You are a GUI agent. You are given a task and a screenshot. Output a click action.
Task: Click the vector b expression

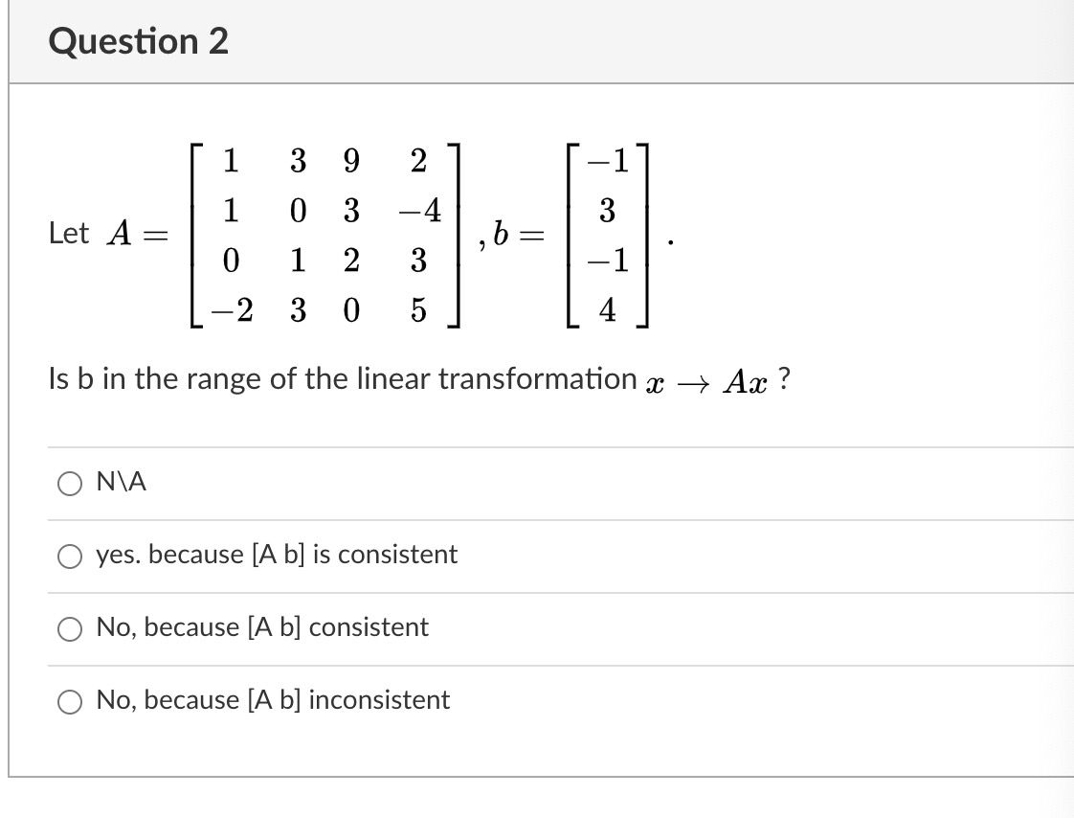[607, 236]
